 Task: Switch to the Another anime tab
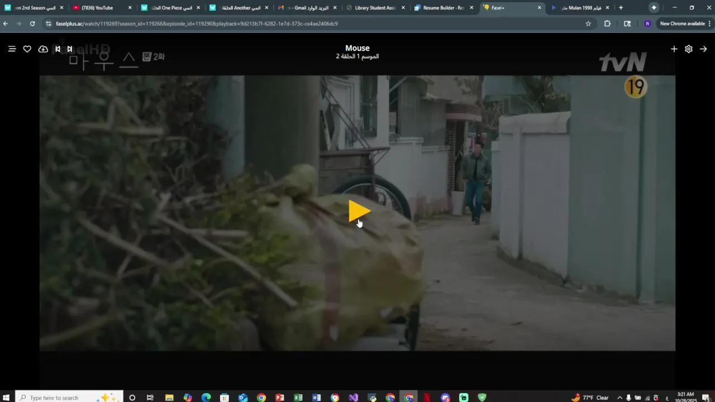pos(238,8)
